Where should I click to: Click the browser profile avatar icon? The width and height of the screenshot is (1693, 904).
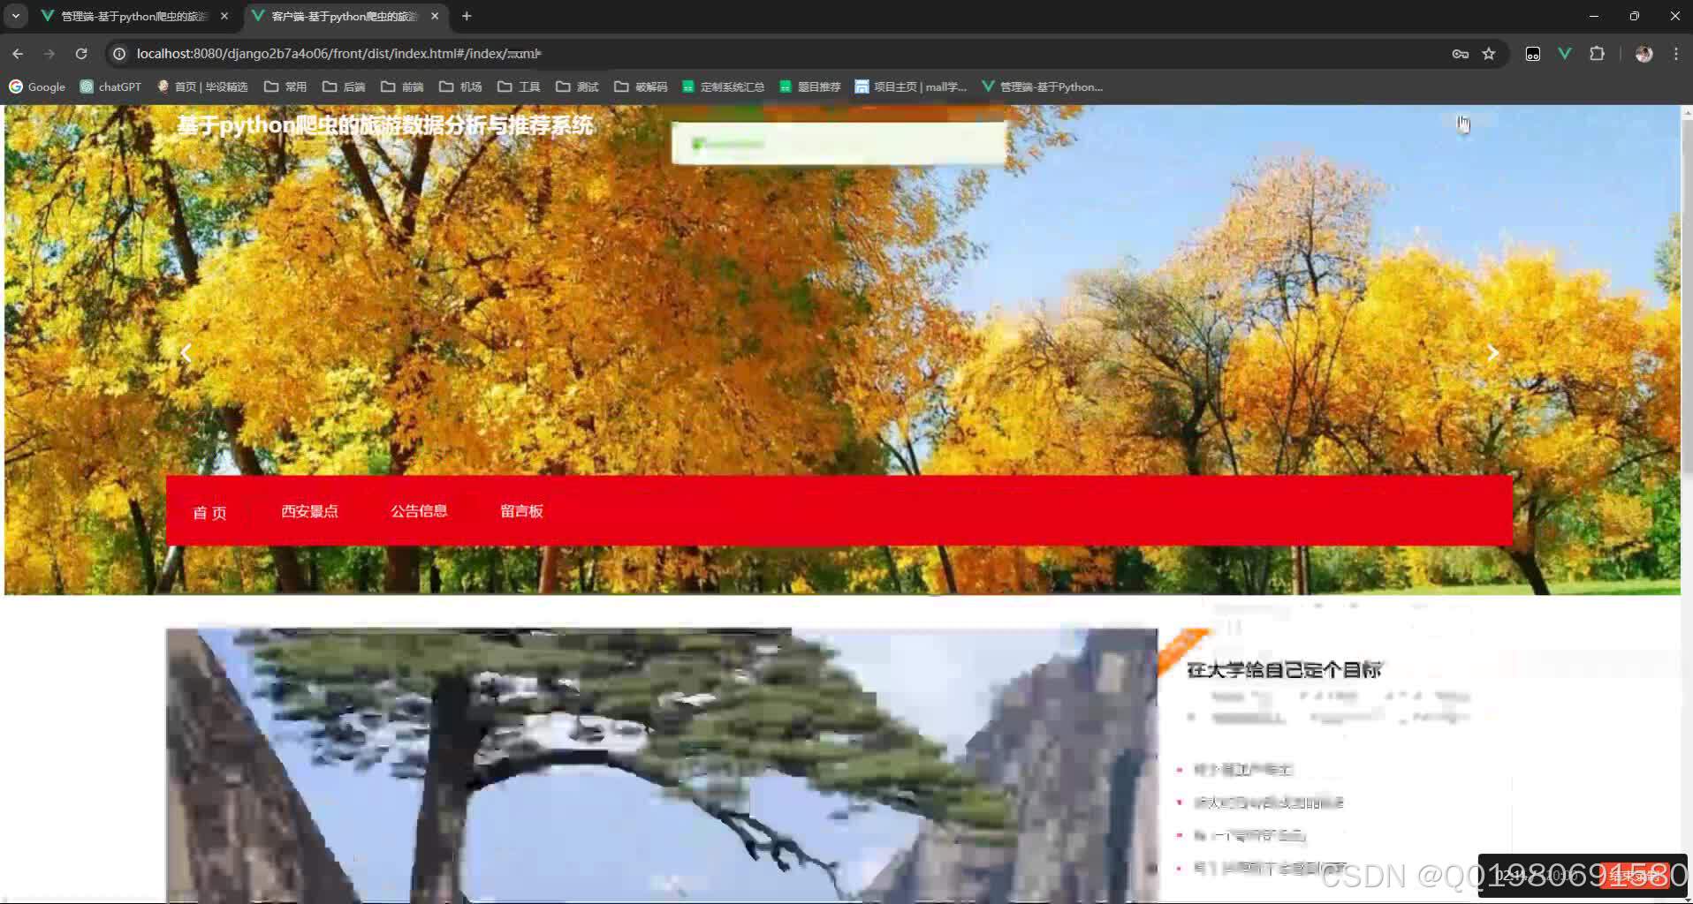(1643, 54)
